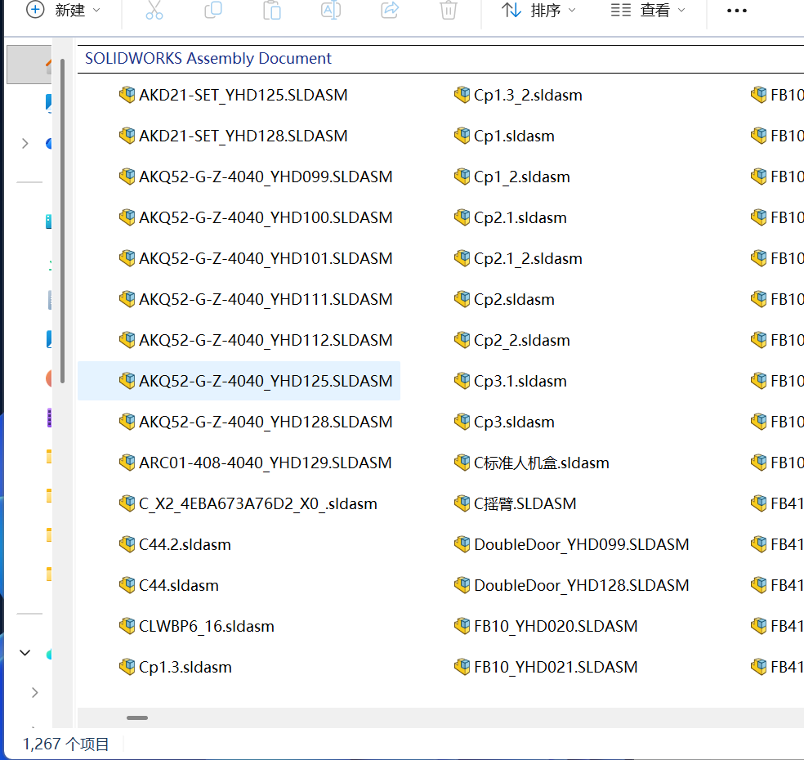
Task: Click the icon beside C摇臂.SLDASM
Action: [x=462, y=503]
